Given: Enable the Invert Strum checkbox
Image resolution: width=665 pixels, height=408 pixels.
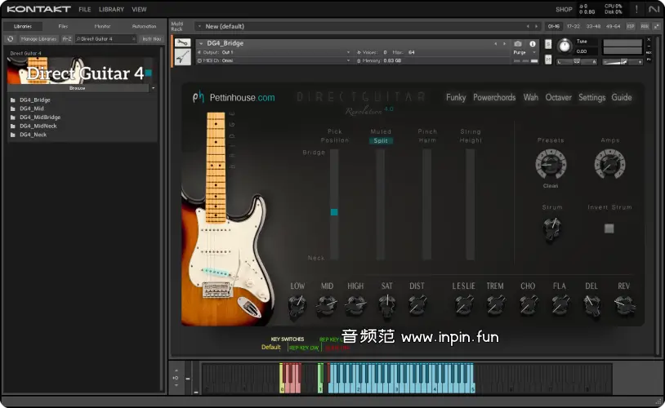Looking at the screenshot, I should (x=609, y=228).
